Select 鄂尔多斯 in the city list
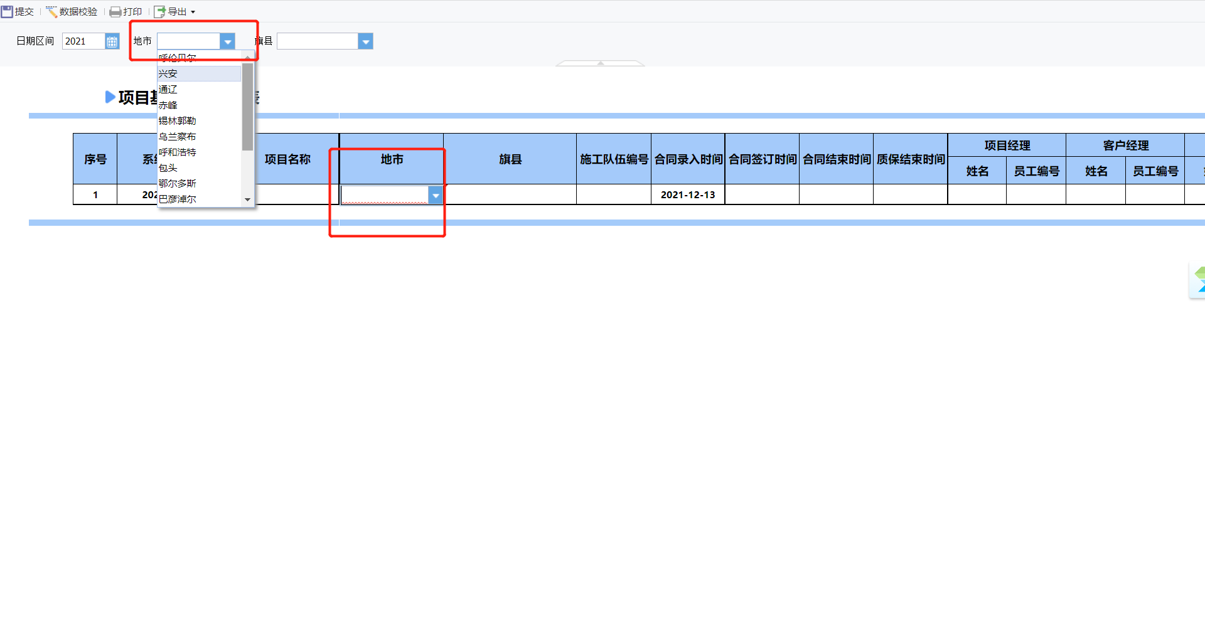This screenshot has width=1205, height=641. point(199,183)
